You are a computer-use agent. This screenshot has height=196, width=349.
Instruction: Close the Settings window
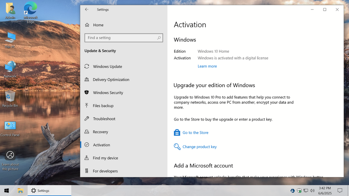337,10
